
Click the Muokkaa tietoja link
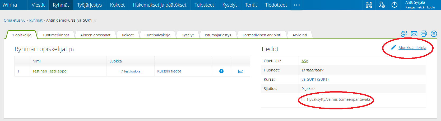pyautogui.click(x=412, y=48)
